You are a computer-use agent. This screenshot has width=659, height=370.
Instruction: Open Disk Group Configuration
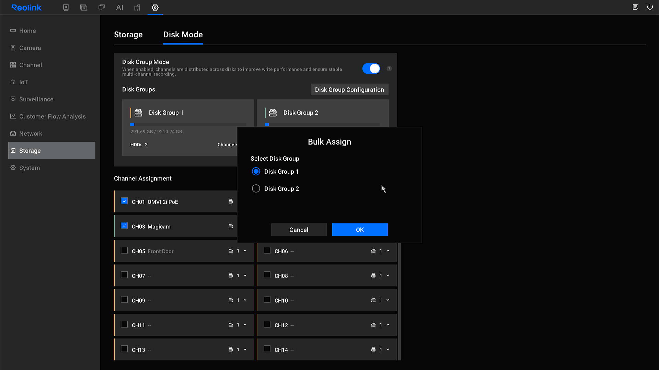tap(350, 90)
